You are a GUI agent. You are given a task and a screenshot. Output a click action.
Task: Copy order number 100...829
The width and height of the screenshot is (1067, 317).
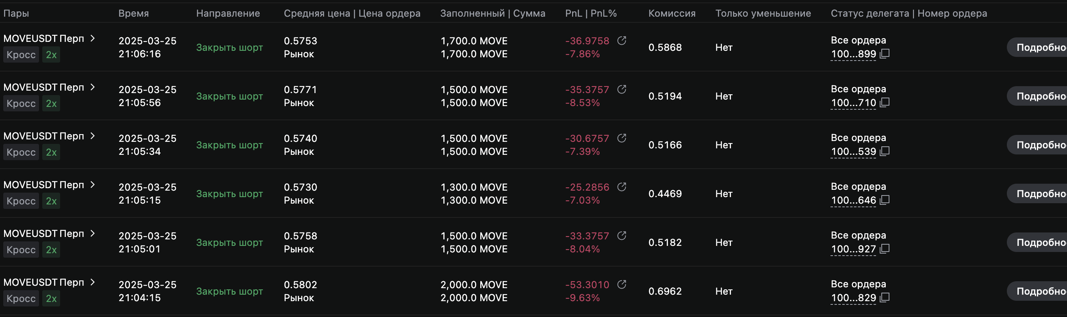[x=885, y=298]
